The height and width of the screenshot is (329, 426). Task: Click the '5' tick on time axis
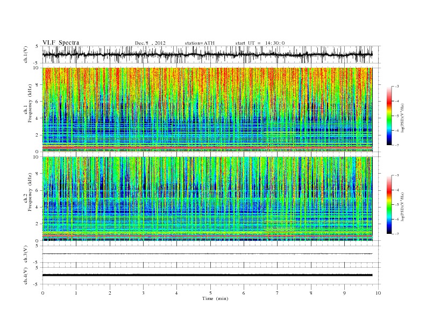(210, 293)
